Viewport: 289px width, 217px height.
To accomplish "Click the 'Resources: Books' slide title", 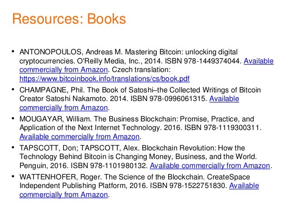I will (69, 19).
